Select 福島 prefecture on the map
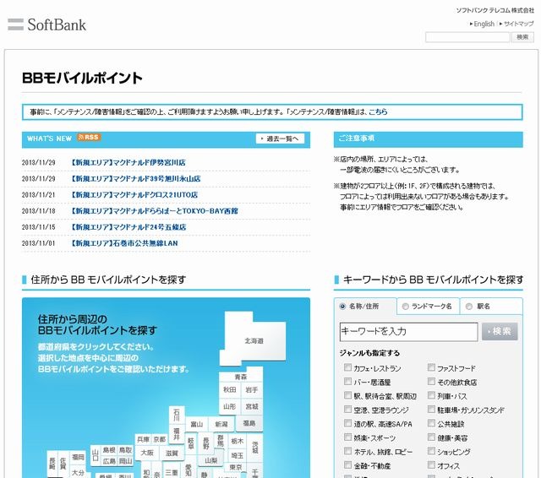 click(249, 423)
